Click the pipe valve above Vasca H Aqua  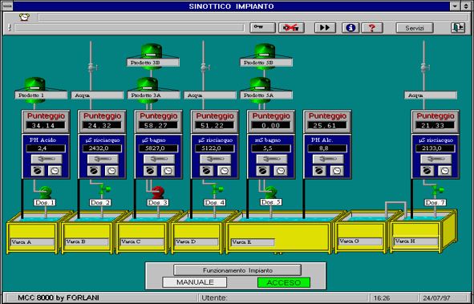coord(425,67)
